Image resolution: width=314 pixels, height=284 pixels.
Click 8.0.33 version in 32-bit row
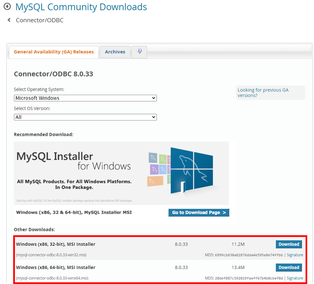(x=181, y=244)
